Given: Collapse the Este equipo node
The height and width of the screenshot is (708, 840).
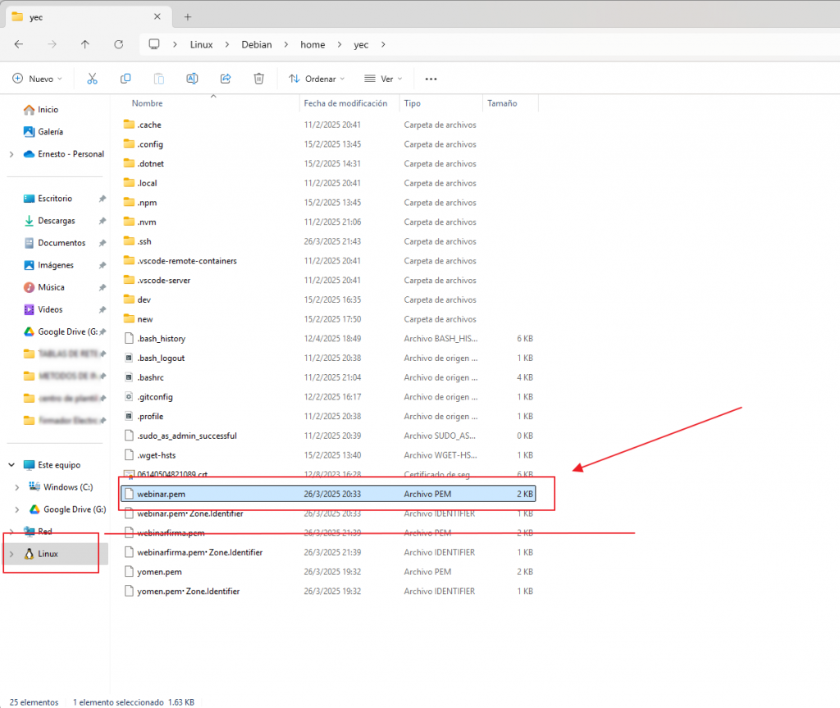Looking at the screenshot, I should coord(11,465).
